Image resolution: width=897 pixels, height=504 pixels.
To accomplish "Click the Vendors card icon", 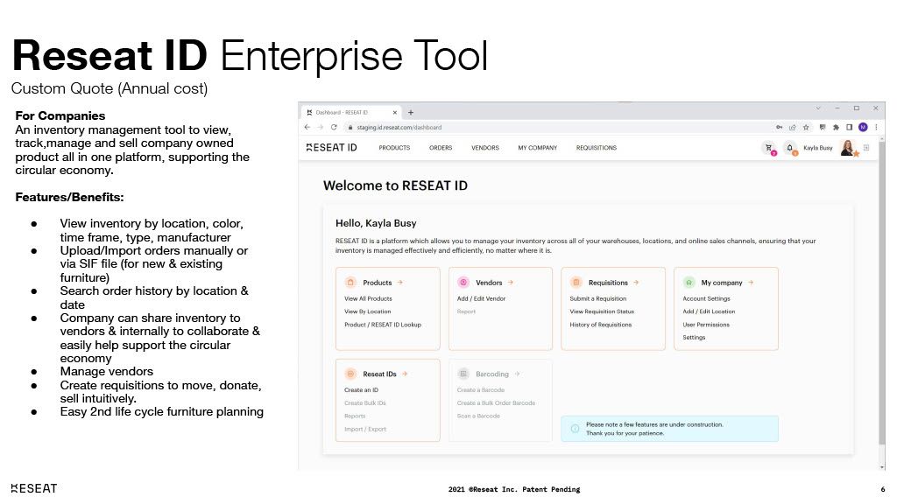I will [463, 283].
